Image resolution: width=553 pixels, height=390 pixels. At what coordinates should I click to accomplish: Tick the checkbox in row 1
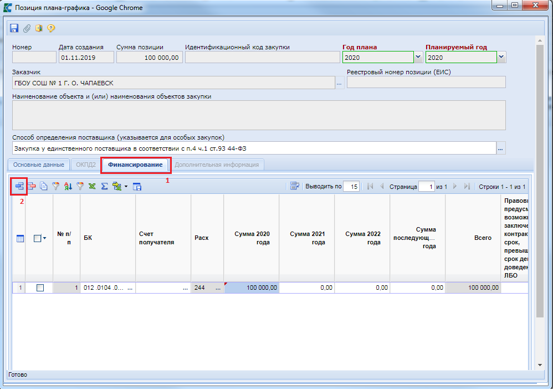point(39,288)
